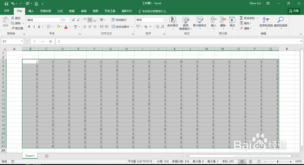Activate the Format Painter
Image resolution: width=304 pixels, height=165 pixels.
(x=17, y=28)
